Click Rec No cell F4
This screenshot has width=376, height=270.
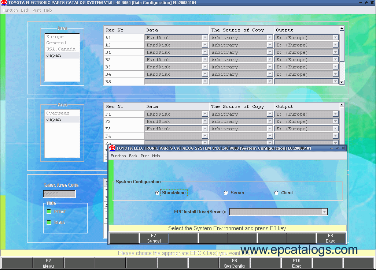[124, 136]
